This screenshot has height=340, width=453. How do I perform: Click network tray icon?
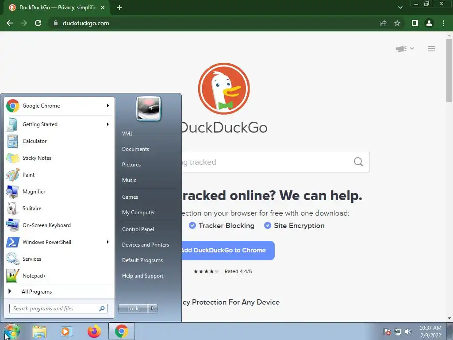pos(398,332)
